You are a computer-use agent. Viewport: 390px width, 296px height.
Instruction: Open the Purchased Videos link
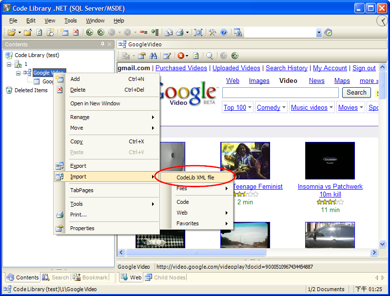pos(181,68)
